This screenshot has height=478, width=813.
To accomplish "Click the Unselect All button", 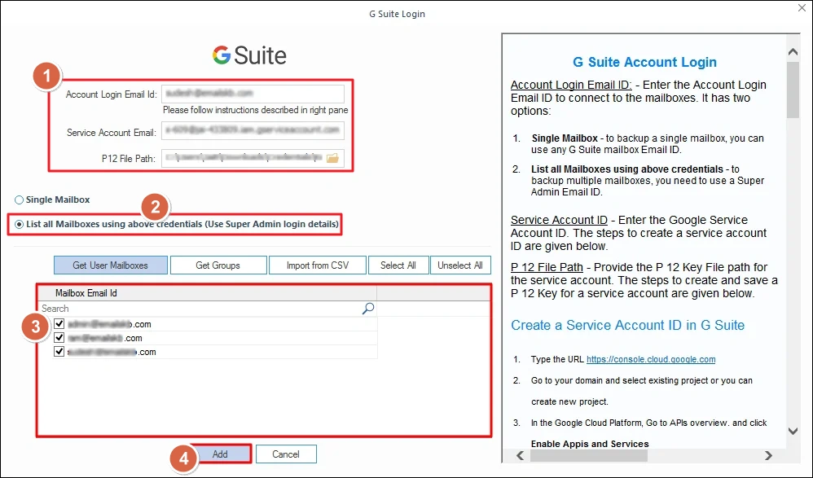I will tap(460, 265).
